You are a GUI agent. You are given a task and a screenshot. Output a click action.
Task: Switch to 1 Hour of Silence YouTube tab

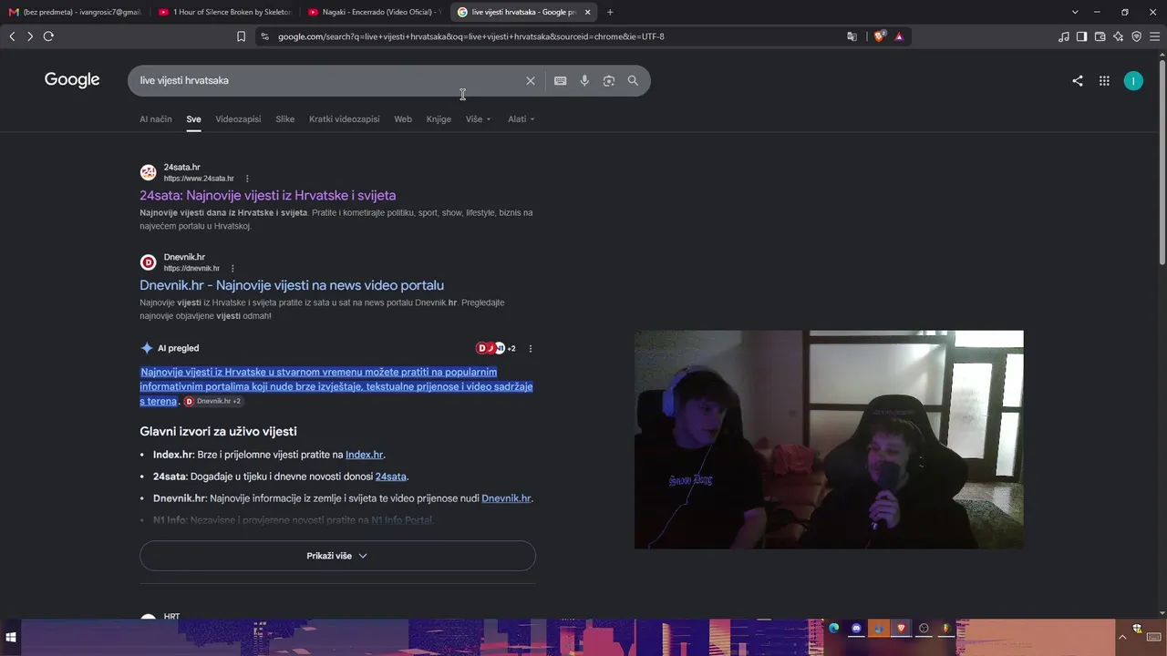tap(225, 12)
